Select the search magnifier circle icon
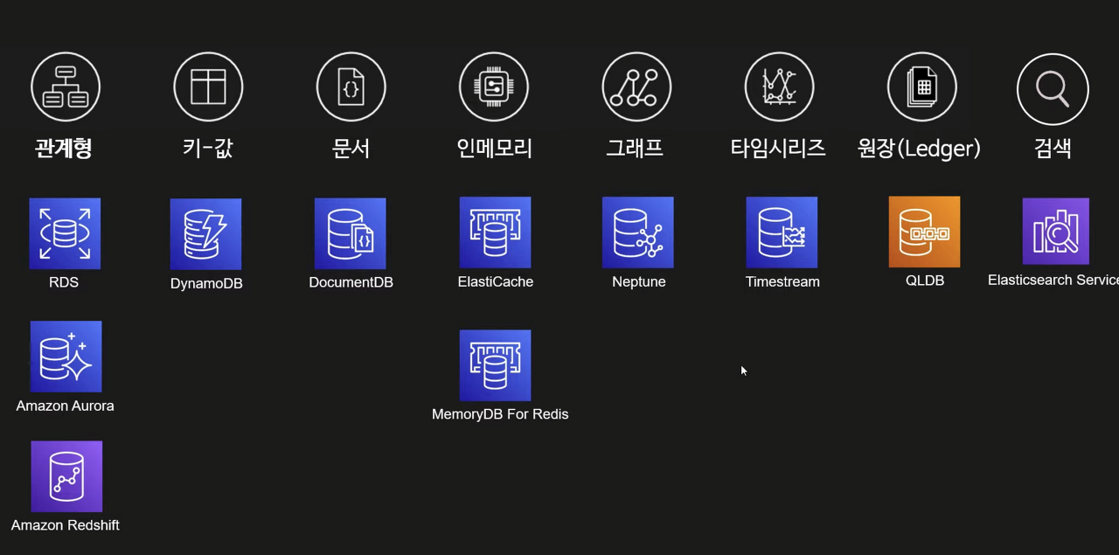 pos(1053,89)
